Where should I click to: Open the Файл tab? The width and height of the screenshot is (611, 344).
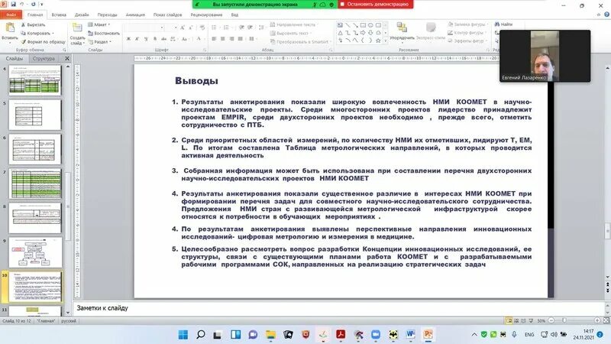click(x=11, y=15)
